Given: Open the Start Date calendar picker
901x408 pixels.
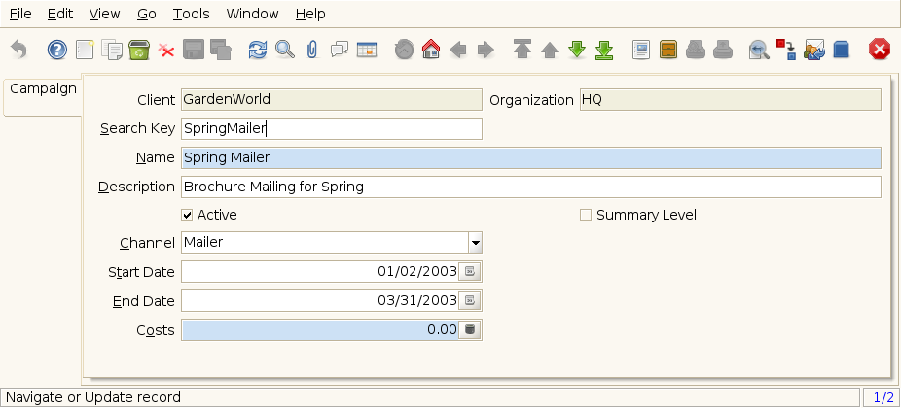Looking at the screenshot, I should click(x=471, y=272).
